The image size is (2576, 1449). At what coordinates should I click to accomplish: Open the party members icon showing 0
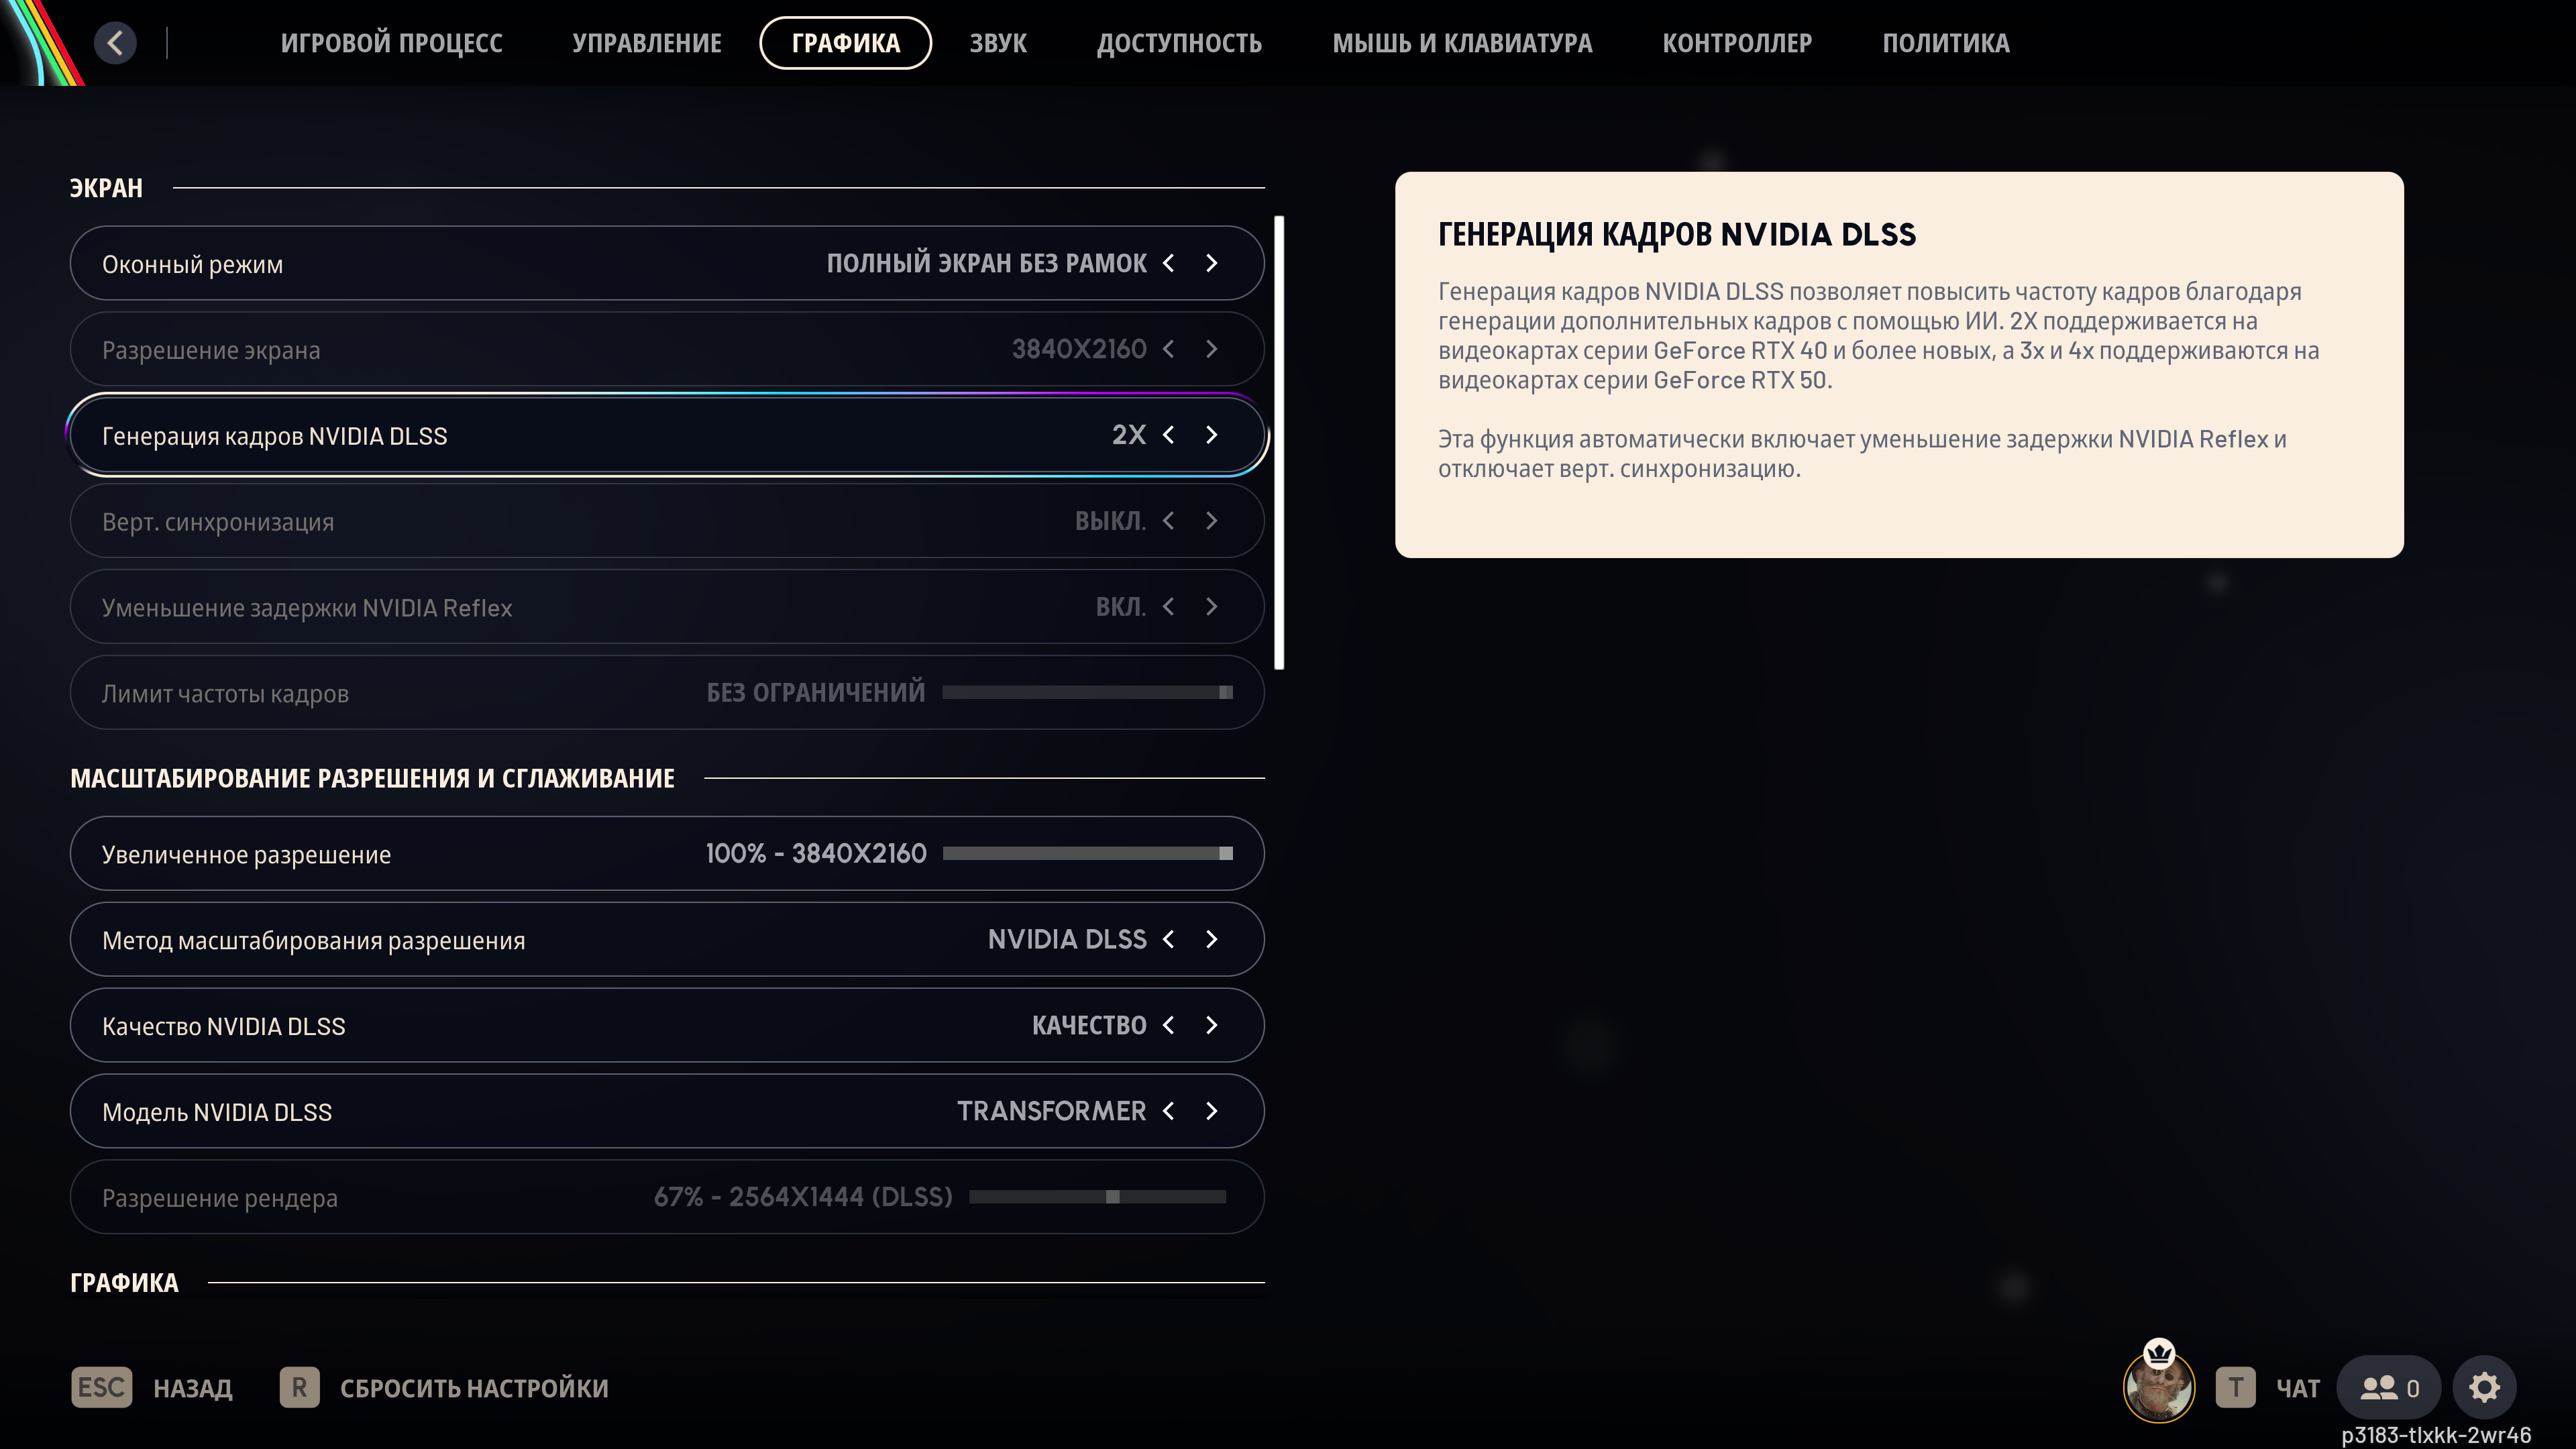point(2389,1388)
